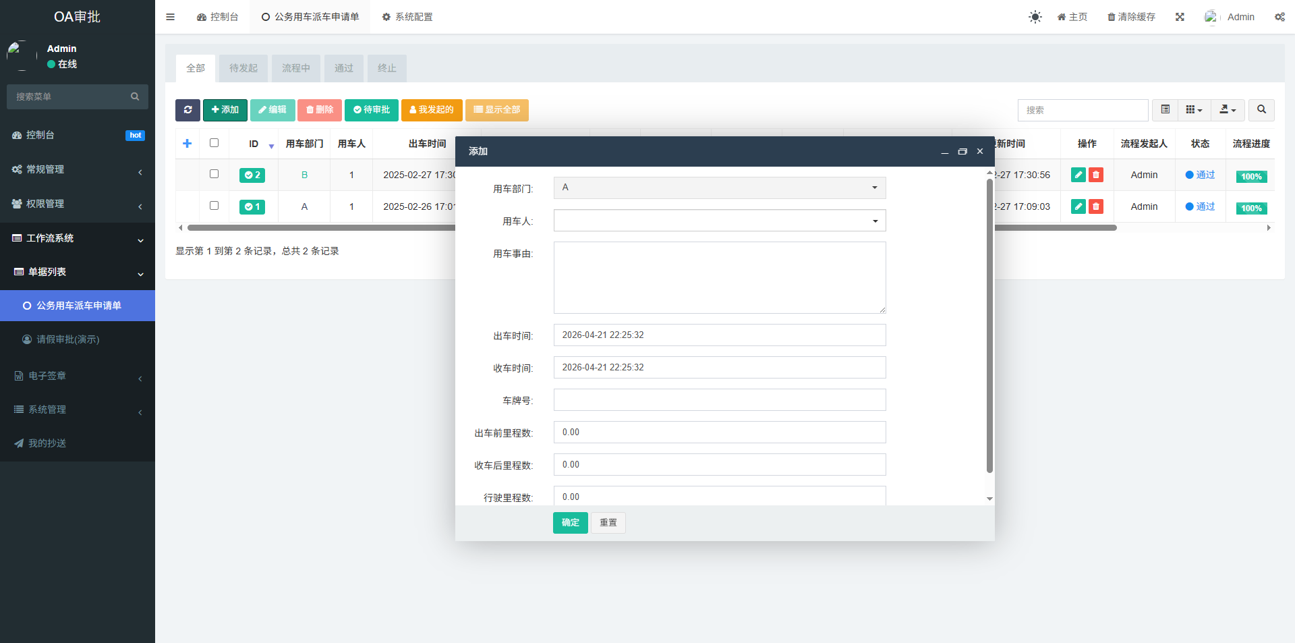Toggle the sidebar with hamburger icon
Image resolution: width=1295 pixels, height=643 pixels.
pos(170,17)
